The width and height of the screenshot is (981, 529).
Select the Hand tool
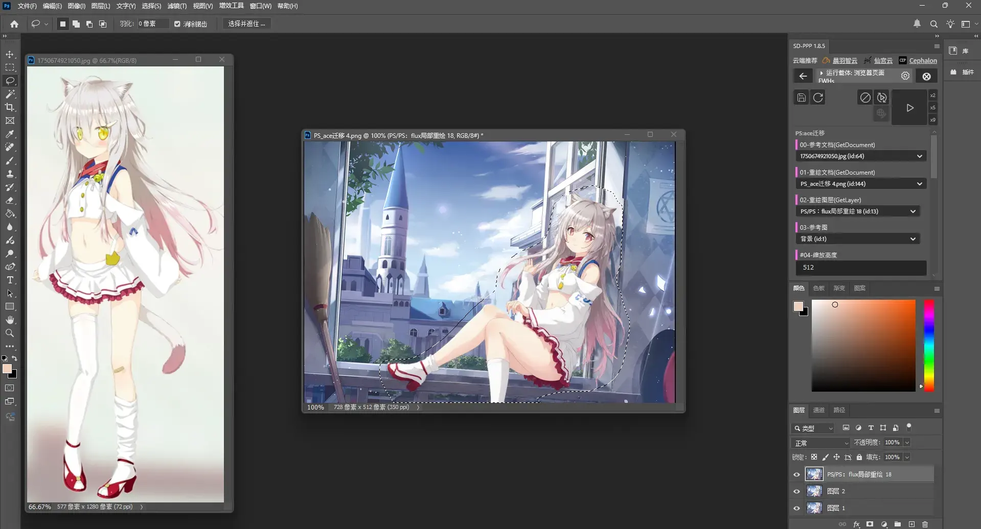point(10,320)
